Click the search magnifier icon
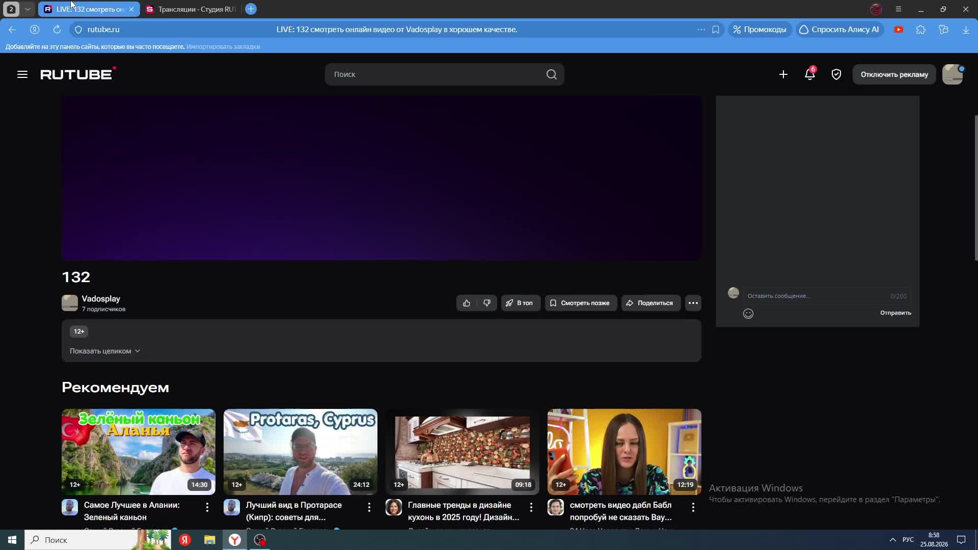Image resolution: width=978 pixels, height=550 pixels. pos(551,74)
